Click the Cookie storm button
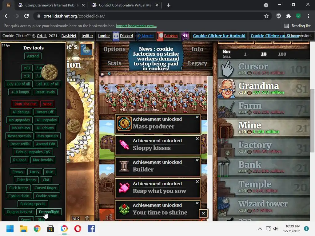Image resolution: width=315 pixels, height=236 pixels. point(47,196)
